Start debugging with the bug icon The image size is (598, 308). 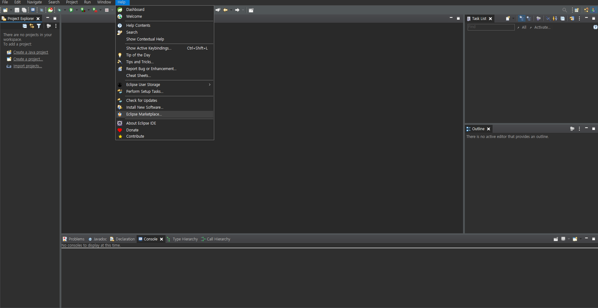click(60, 10)
